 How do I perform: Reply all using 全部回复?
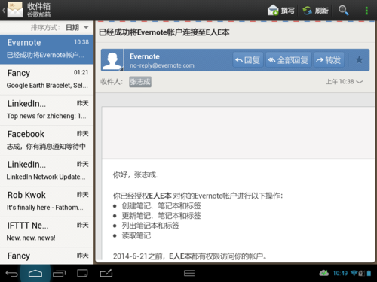pyautogui.click(x=288, y=60)
